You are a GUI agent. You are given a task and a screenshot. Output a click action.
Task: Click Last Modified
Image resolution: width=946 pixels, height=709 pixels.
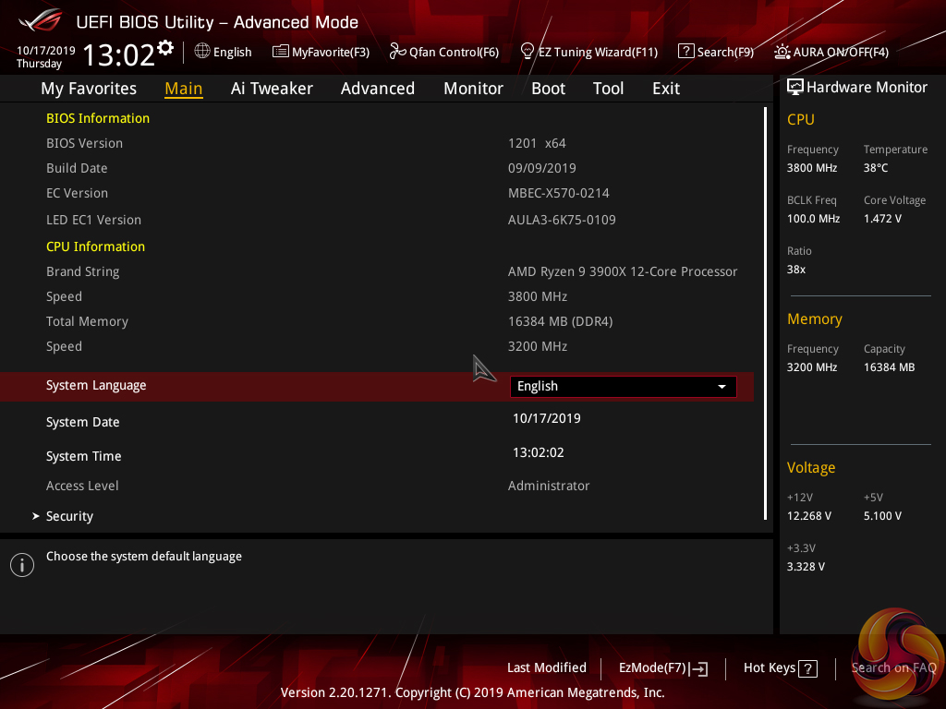coord(547,667)
